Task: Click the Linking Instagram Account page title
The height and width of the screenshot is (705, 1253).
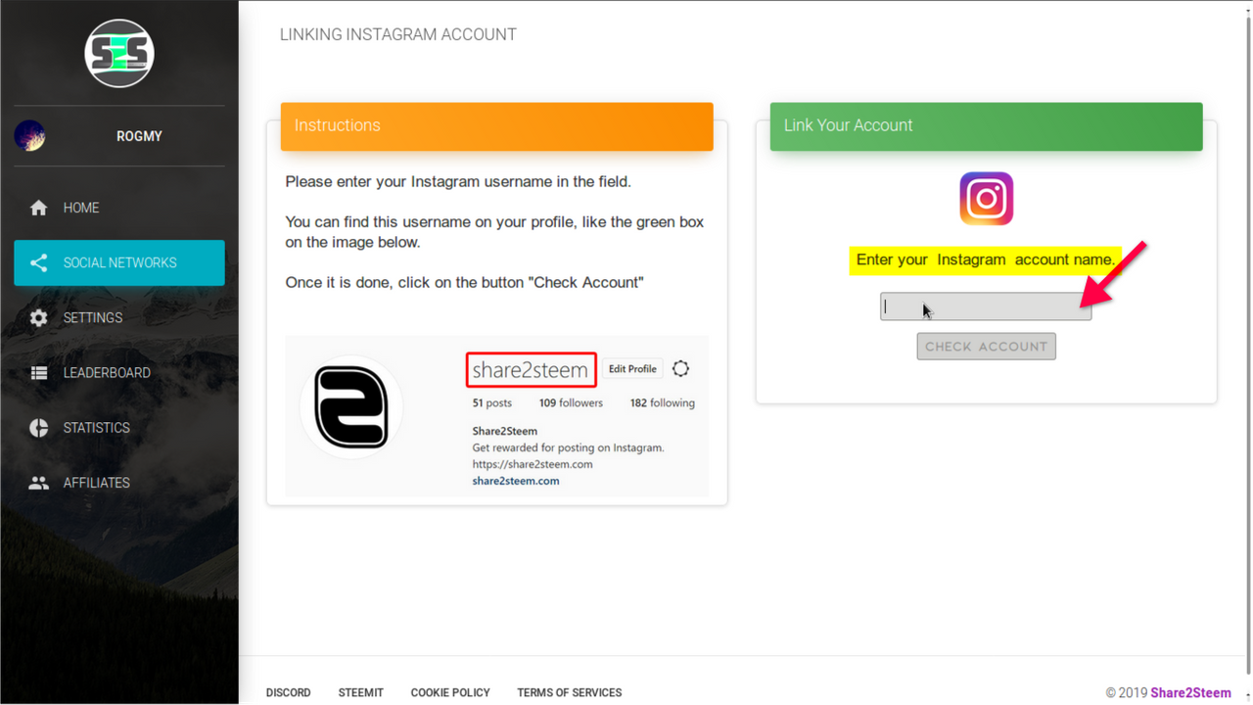Action: pos(398,34)
